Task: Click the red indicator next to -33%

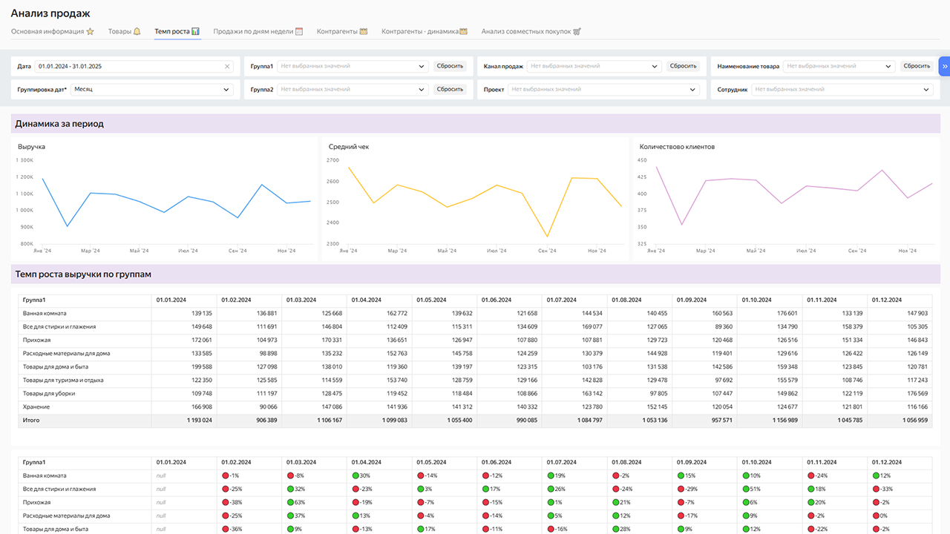Action: coord(875,489)
